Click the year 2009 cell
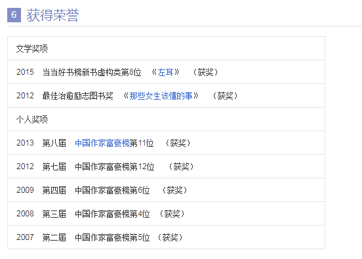362x259 pixels. coord(25,190)
